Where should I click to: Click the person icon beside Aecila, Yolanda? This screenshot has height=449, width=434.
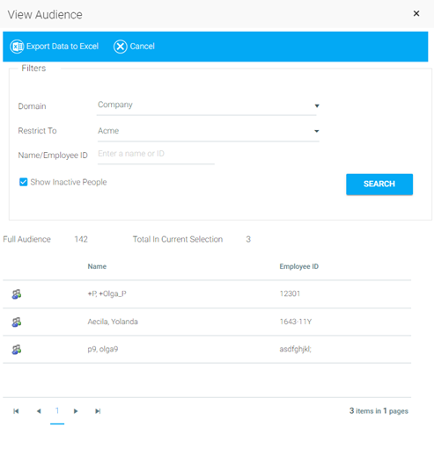pyautogui.click(x=17, y=322)
